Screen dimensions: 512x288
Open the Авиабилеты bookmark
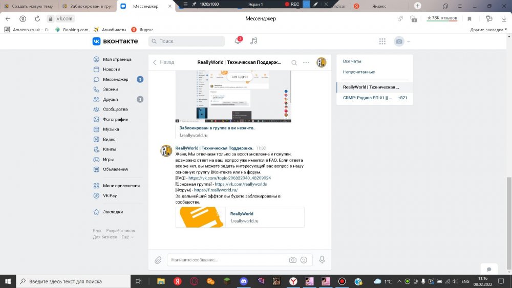tap(110, 30)
